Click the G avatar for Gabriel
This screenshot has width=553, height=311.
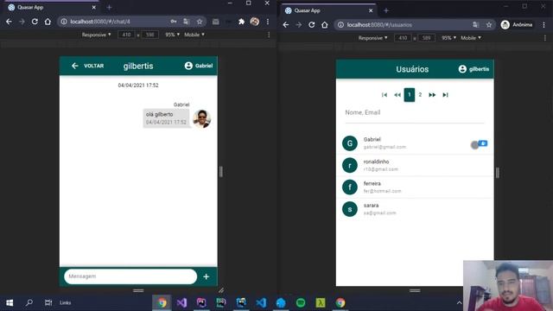point(350,143)
